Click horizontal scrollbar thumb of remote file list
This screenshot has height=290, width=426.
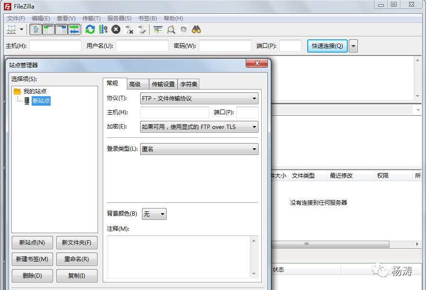[x=330, y=245]
